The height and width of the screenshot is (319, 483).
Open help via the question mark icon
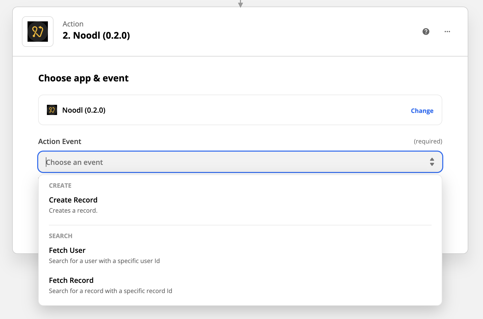point(426,32)
